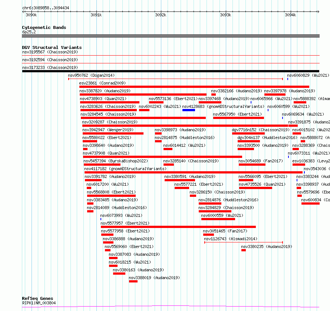Click the nsv3380591 (Audano2019) label
330x311 pixels.
(x=190, y=176)
